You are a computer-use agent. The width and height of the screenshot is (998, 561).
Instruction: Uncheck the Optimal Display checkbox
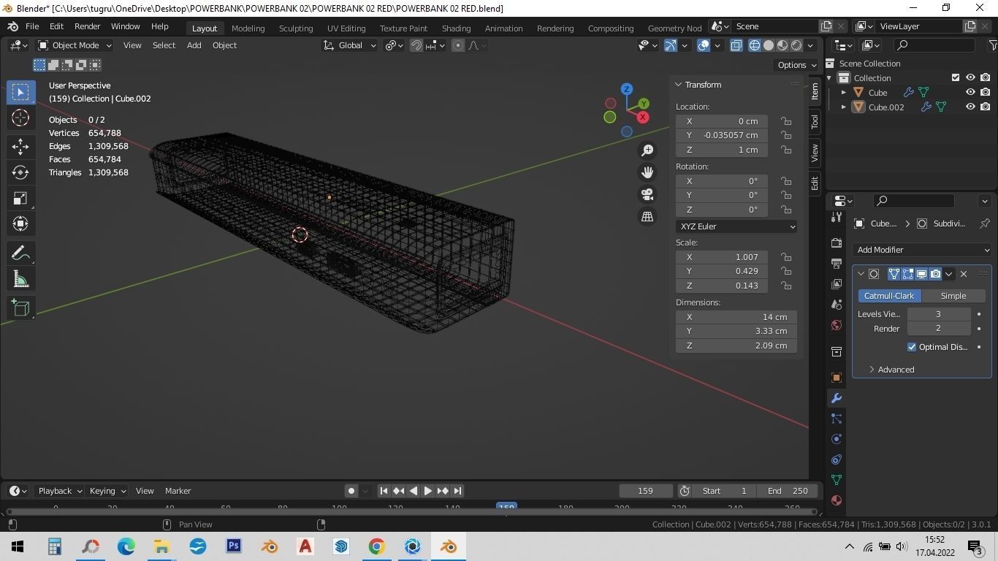pyautogui.click(x=912, y=347)
